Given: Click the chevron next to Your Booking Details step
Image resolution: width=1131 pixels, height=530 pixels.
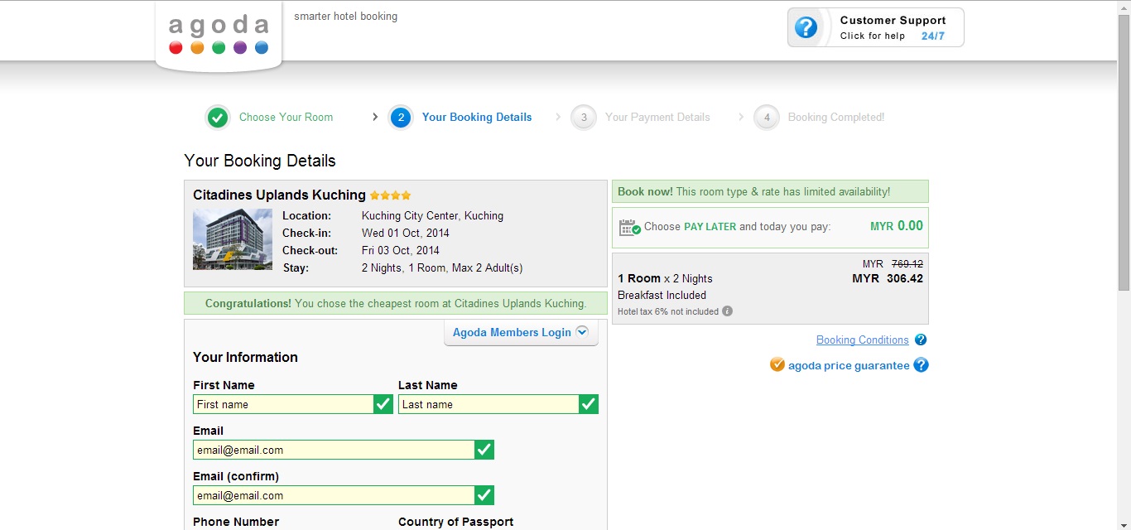Looking at the screenshot, I should pyautogui.click(x=374, y=117).
